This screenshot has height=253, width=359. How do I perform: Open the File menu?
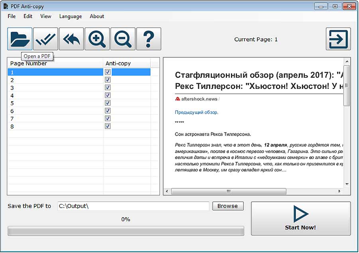(x=12, y=16)
